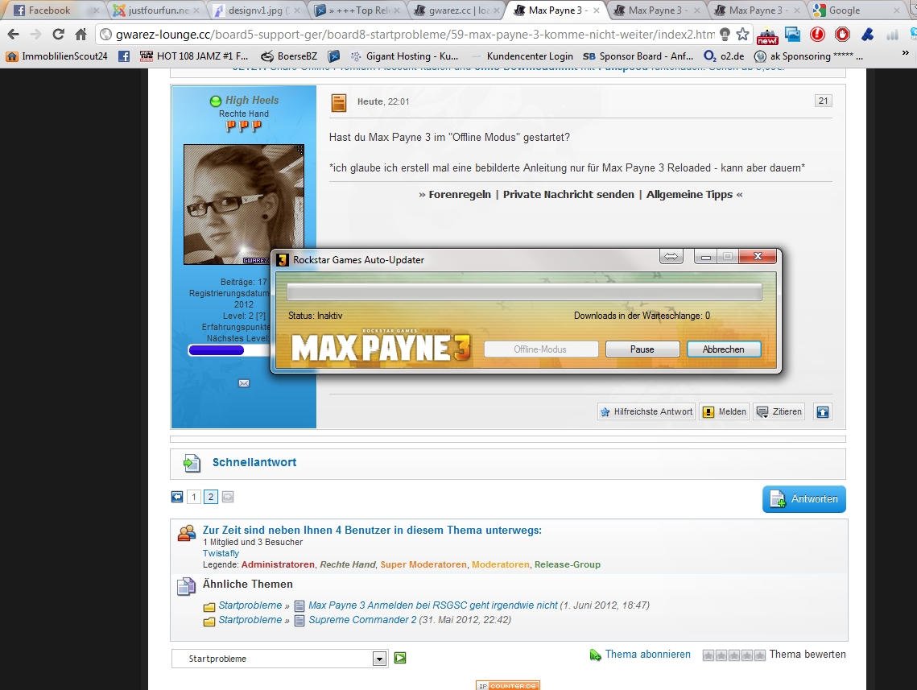
Task: Click Zitieren to quote the post
Action: pos(779,411)
